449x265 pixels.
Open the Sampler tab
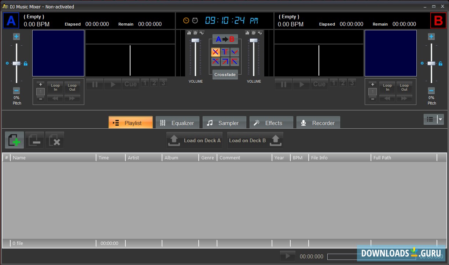[224, 123]
